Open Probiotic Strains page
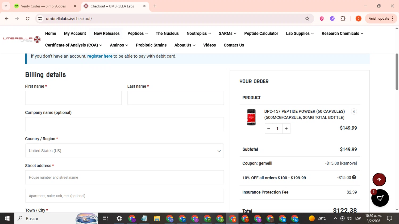Viewport: 399px width, 224px height. (x=151, y=45)
